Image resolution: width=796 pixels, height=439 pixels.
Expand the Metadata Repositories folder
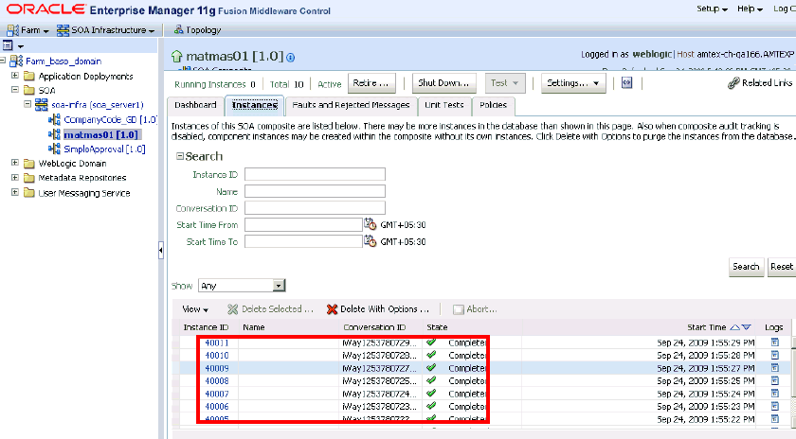click(15, 178)
